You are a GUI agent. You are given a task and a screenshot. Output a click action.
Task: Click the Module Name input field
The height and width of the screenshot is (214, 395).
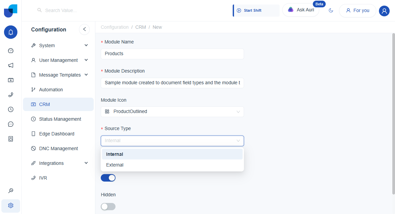pyautogui.click(x=172, y=54)
